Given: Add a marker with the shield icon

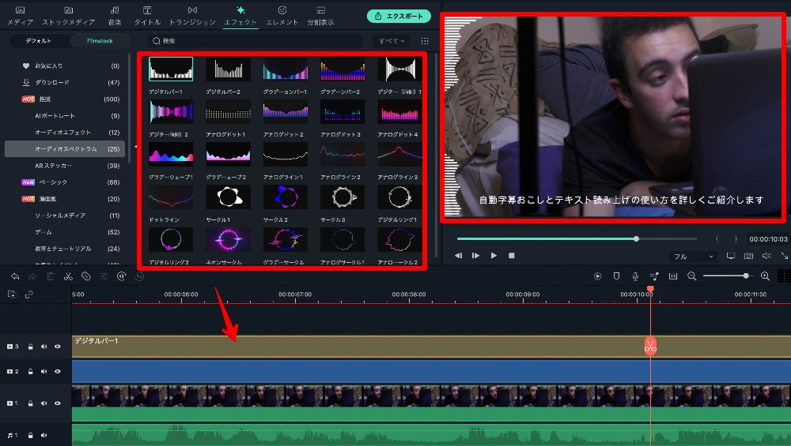Looking at the screenshot, I should pos(616,276).
